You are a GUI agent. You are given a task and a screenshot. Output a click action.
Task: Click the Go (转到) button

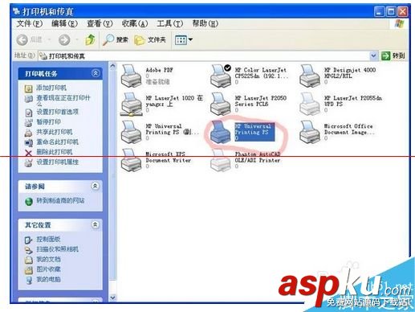(393, 55)
